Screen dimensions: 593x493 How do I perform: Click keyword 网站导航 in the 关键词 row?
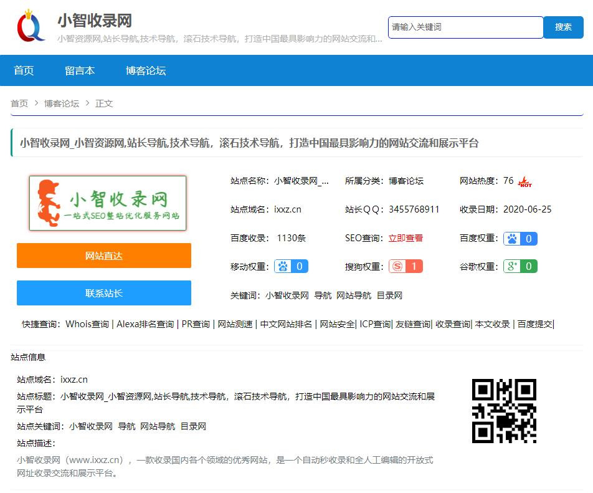pos(354,295)
